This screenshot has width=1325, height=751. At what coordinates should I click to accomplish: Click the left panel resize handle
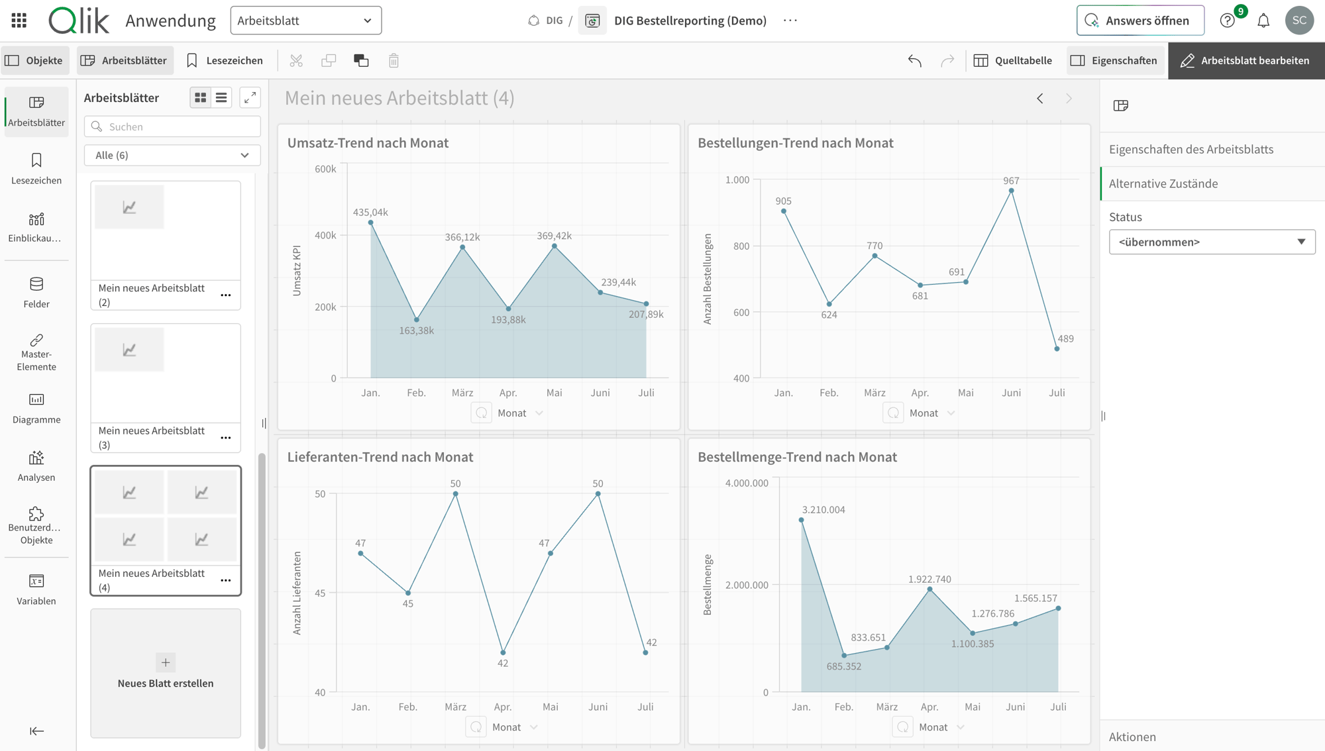(264, 423)
